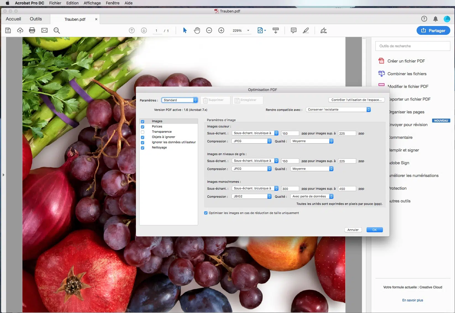The width and height of the screenshot is (455, 313).
Task: Click the Print icon
Action: (x=32, y=30)
